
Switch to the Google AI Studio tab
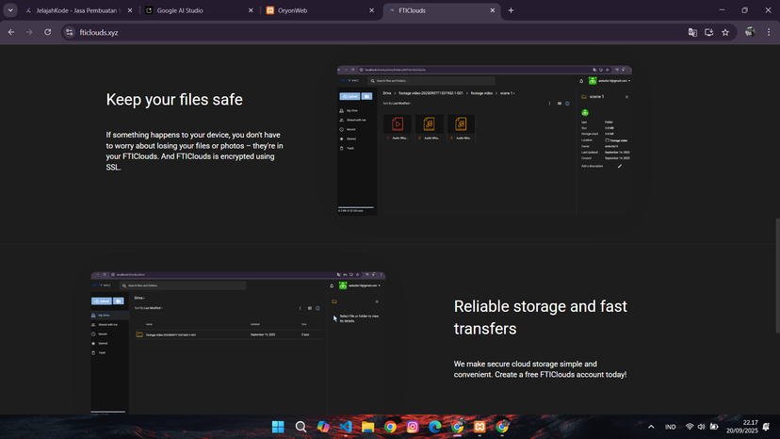pyautogui.click(x=196, y=10)
